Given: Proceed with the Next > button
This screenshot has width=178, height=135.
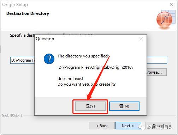Looking at the screenshot, I should pyautogui.click(x=128, y=126).
